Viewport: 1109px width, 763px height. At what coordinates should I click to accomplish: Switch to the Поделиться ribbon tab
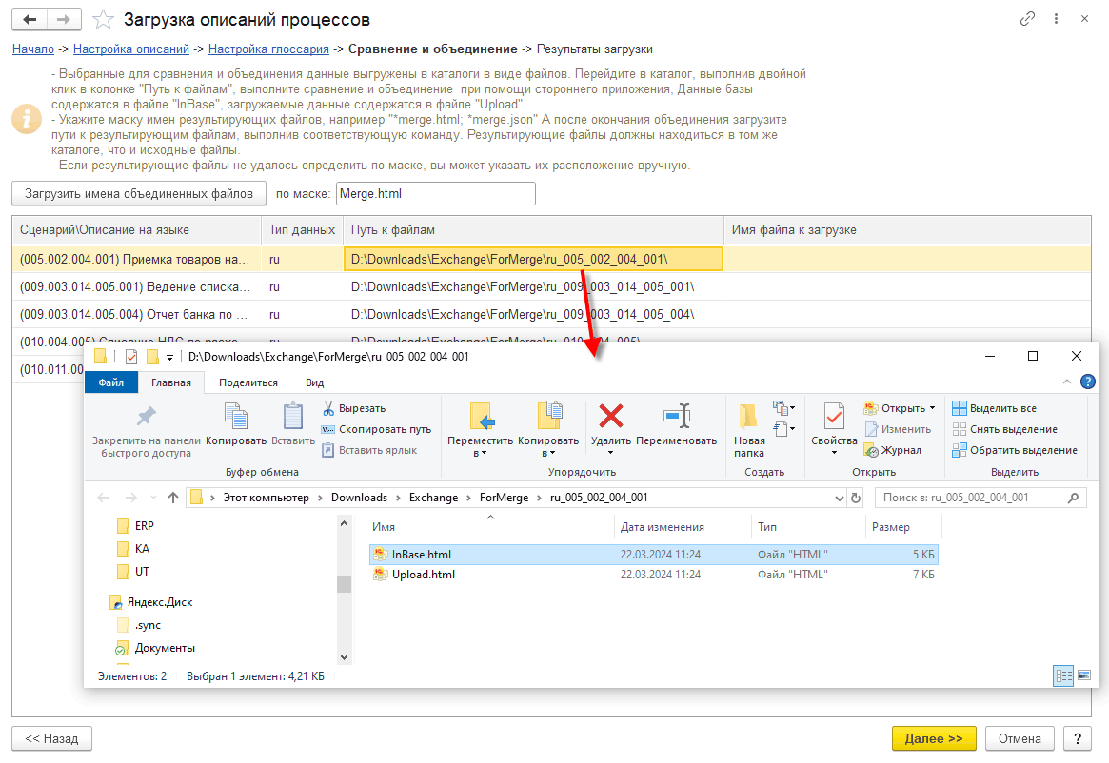pyautogui.click(x=248, y=382)
